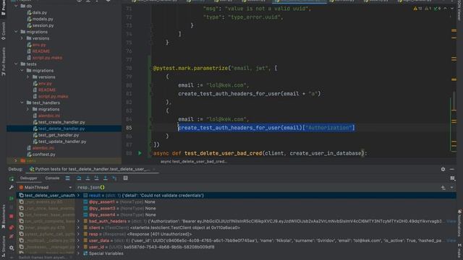463x260 pixels.
Task: Collapse root migrations folder
Action: pyautogui.click(x=16, y=32)
